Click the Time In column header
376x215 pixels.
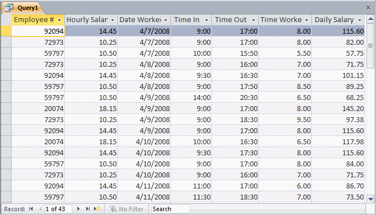[191, 20]
